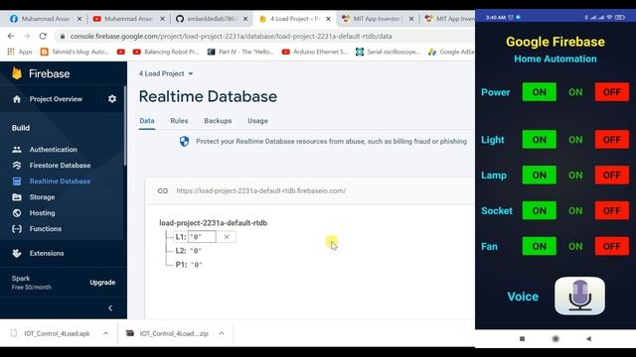Close the 4 Load Project tab

328,19
